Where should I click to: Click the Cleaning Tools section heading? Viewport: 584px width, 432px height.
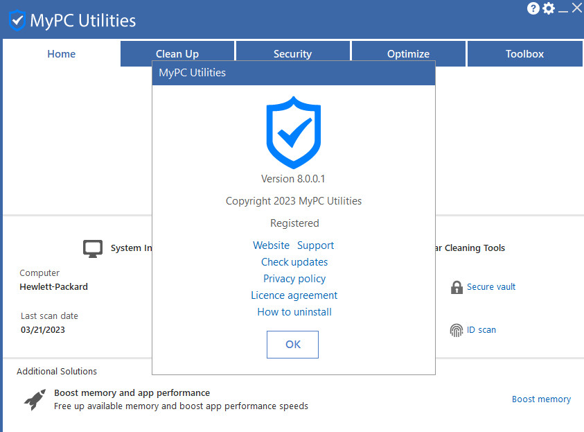click(x=469, y=248)
